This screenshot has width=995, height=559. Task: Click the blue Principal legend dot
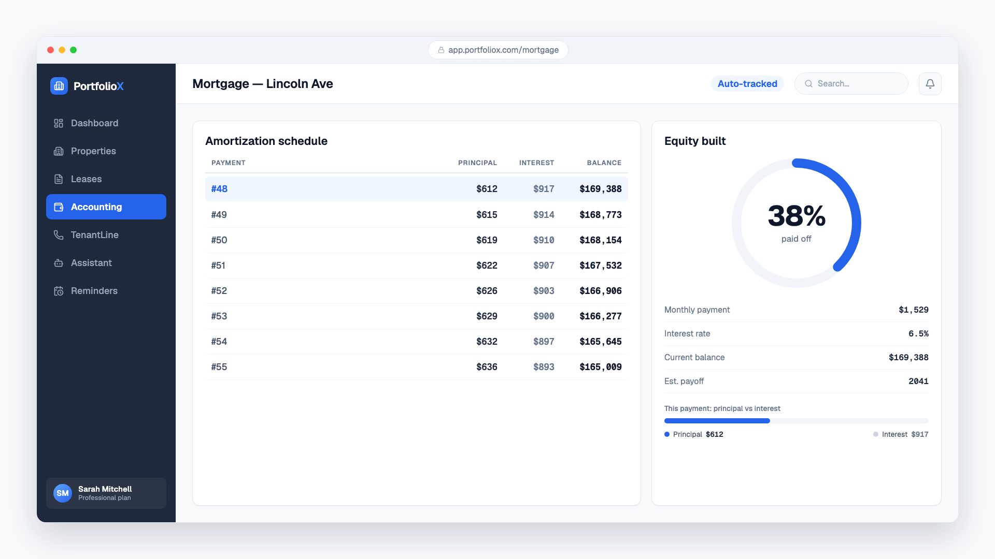tap(667, 434)
